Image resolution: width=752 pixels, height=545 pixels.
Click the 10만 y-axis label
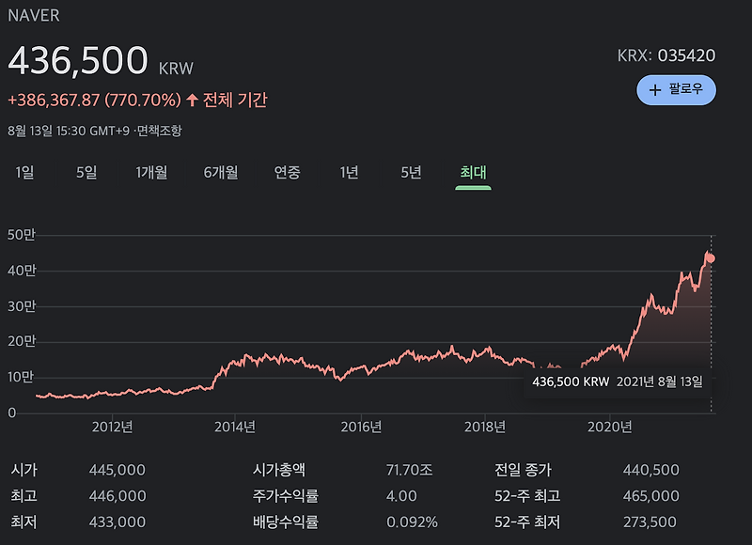pyautogui.click(x=21, y=377)
